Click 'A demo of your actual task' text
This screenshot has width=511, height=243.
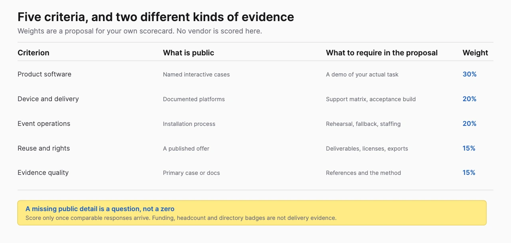tap(362, 74)
